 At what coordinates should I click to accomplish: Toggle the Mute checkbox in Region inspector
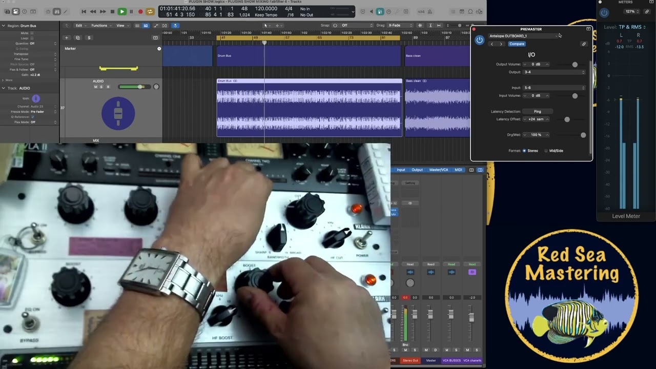coord(31,33)
